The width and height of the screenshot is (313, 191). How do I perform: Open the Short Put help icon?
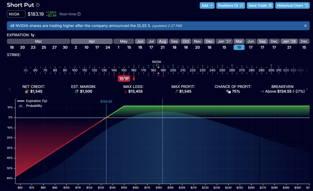click(x=38, y=5)
